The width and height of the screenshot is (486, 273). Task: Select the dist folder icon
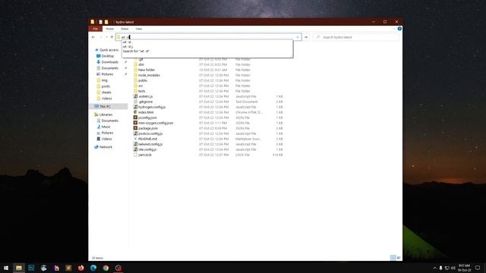point(135,64)
